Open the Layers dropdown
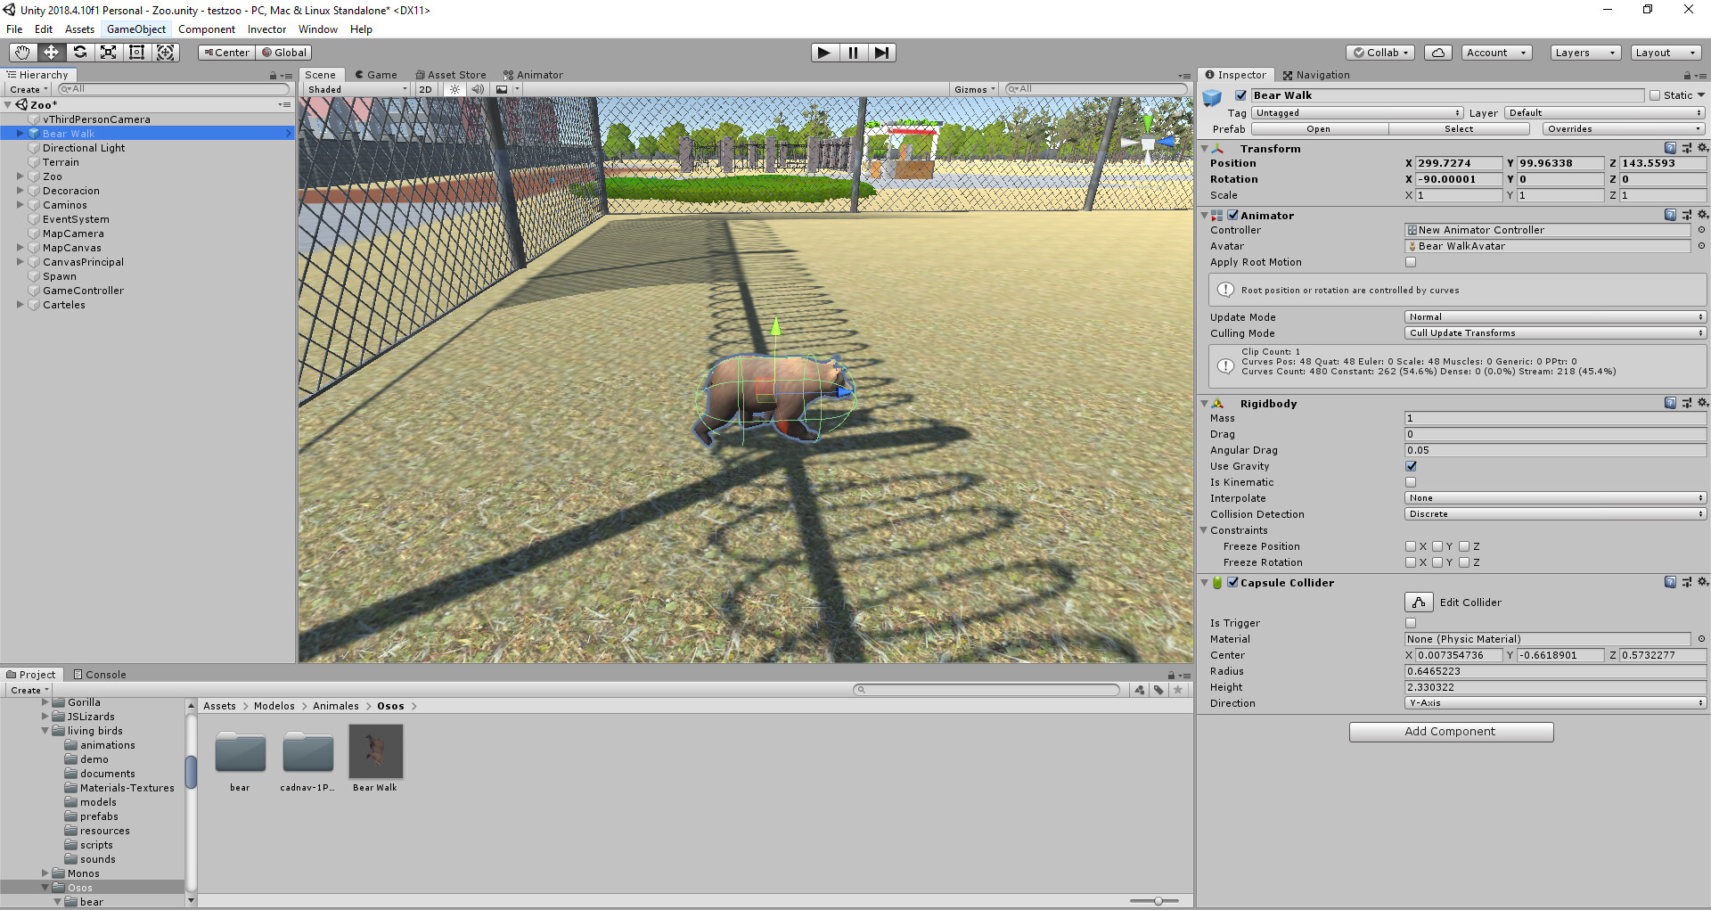Viewport: 1711px width, 910px height. click(x=1584, y=53)
